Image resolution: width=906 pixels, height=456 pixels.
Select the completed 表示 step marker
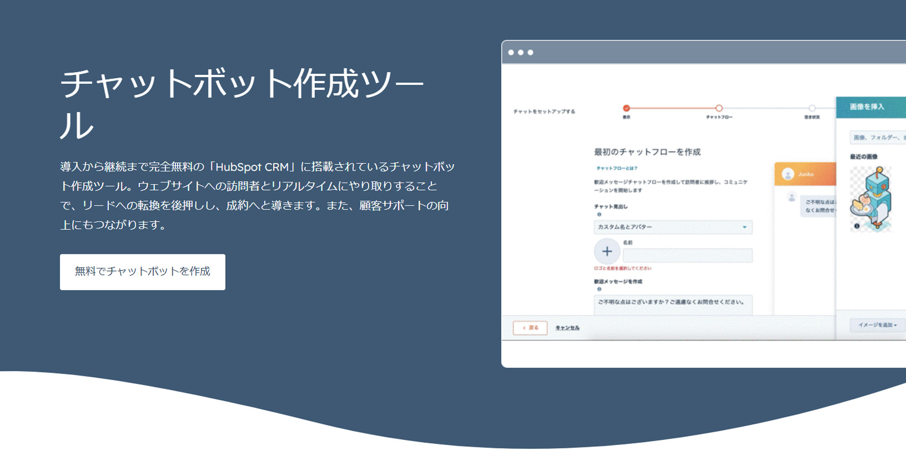point(626,108)
